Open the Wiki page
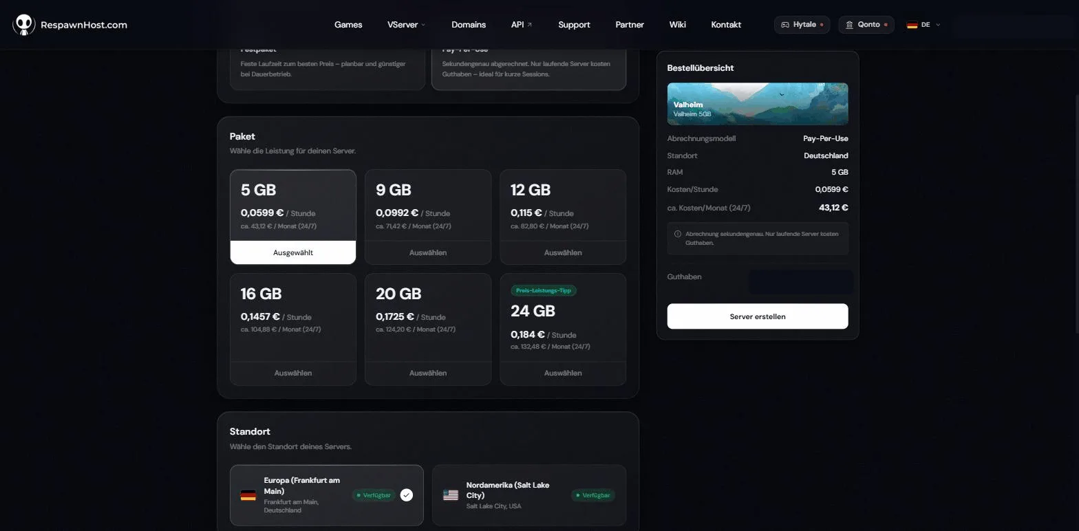 click(677, 25)
